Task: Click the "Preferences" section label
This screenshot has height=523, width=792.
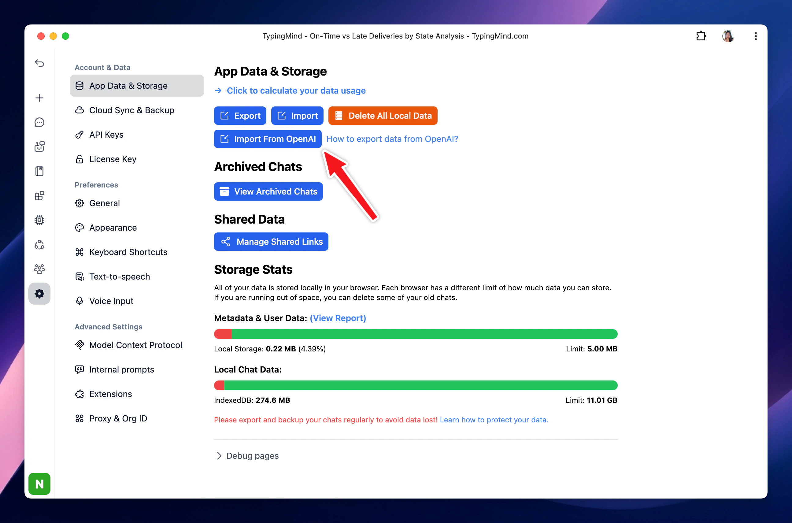Action: (x=96, y=185)
